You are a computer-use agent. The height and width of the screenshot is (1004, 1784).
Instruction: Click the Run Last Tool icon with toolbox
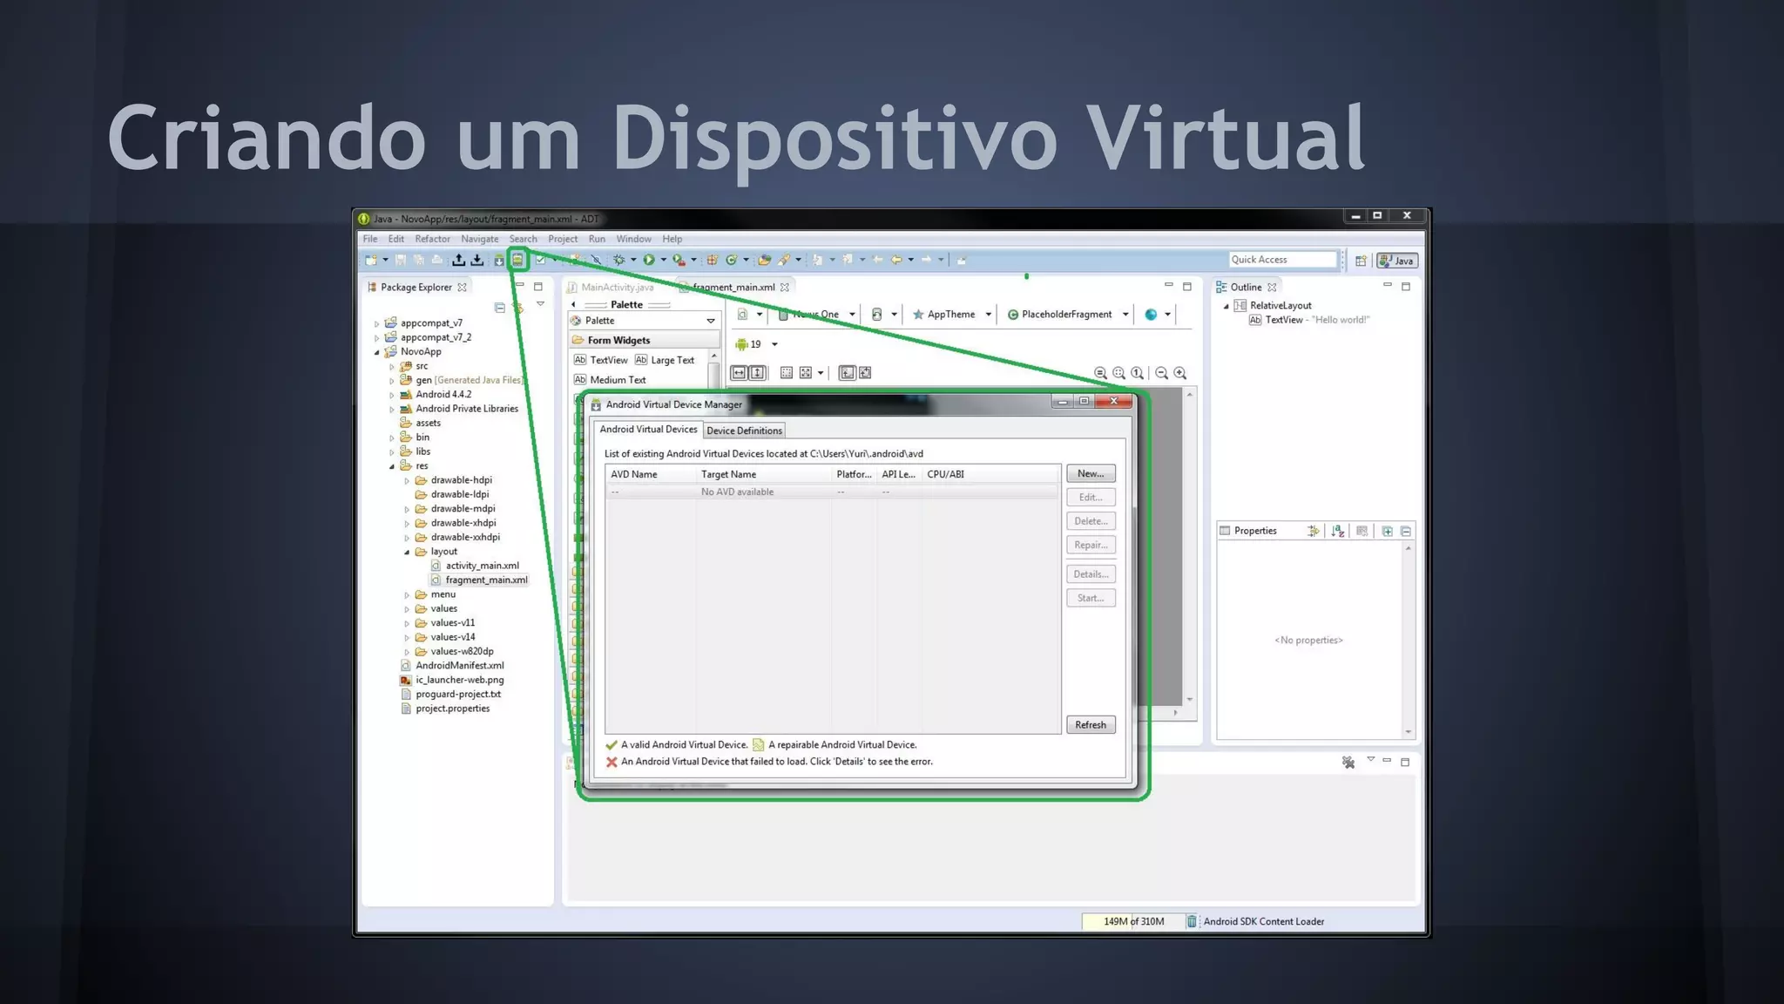(679, 260)
